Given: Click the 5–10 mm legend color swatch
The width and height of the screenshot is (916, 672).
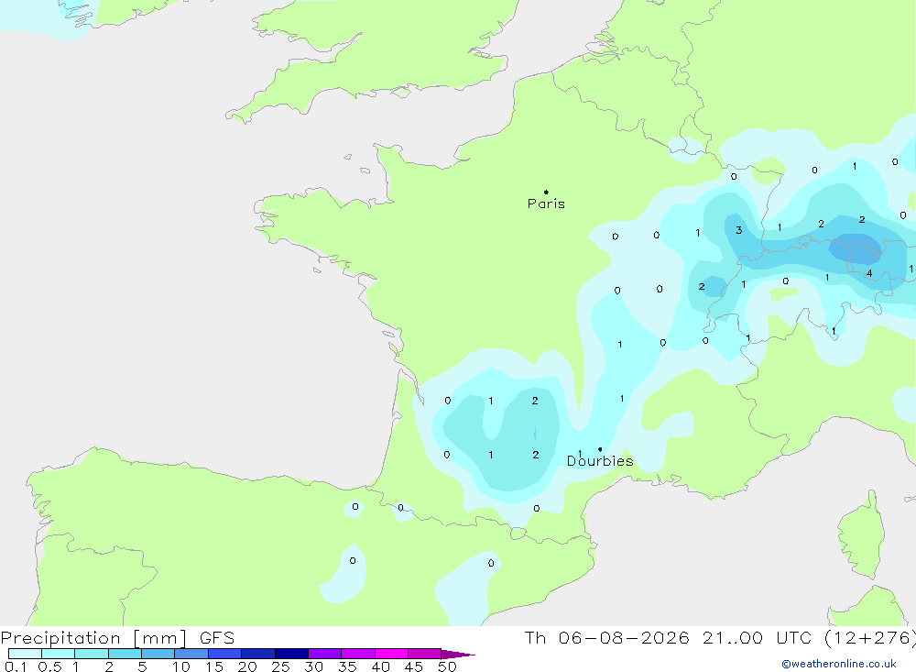Looking at the screenshot, I should tap(158, 654).
